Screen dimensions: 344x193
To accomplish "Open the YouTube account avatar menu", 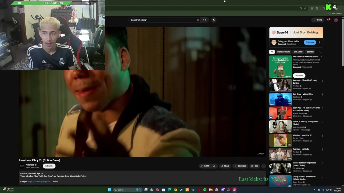I will (x=336, y=20).
